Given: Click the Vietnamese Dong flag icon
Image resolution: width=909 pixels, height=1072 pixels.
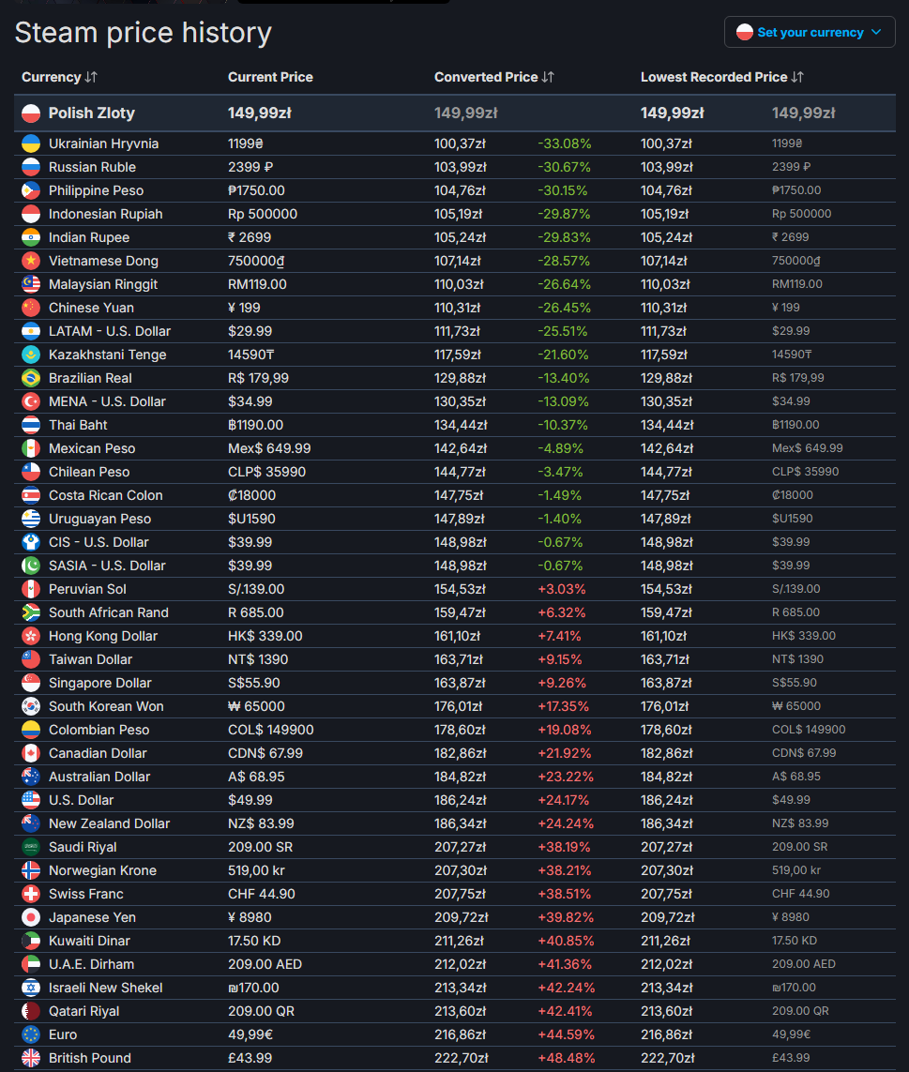Looking at the screenshot, I should click(31, 261).
